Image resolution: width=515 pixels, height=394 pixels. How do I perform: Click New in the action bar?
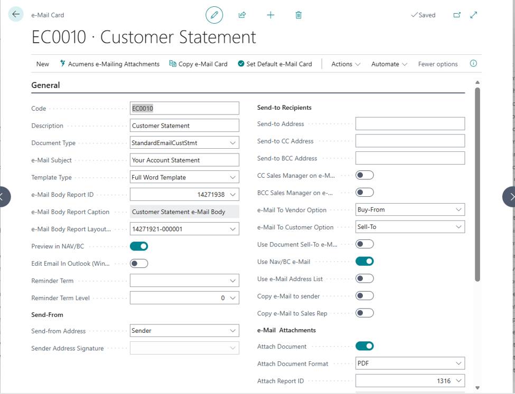tap(43, 64)
